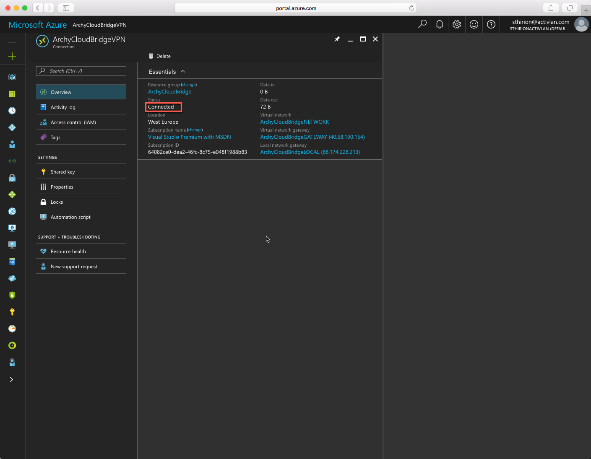This screenshot has width=591, height=459.
Task: Open Cloud services gears-cloud sidebar icon
Action: tap(12, 278)
